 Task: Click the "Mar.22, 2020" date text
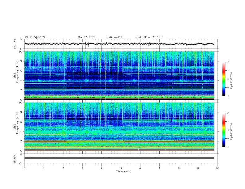click(x=86, y=37)
